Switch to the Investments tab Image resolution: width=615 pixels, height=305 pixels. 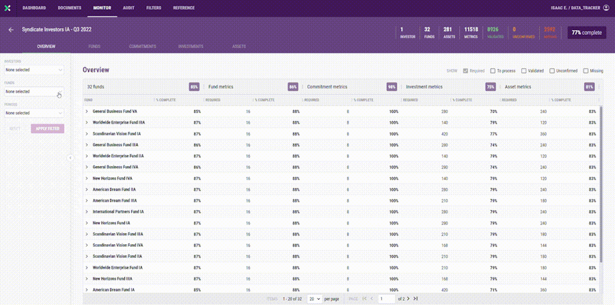(x=191, y=47)
